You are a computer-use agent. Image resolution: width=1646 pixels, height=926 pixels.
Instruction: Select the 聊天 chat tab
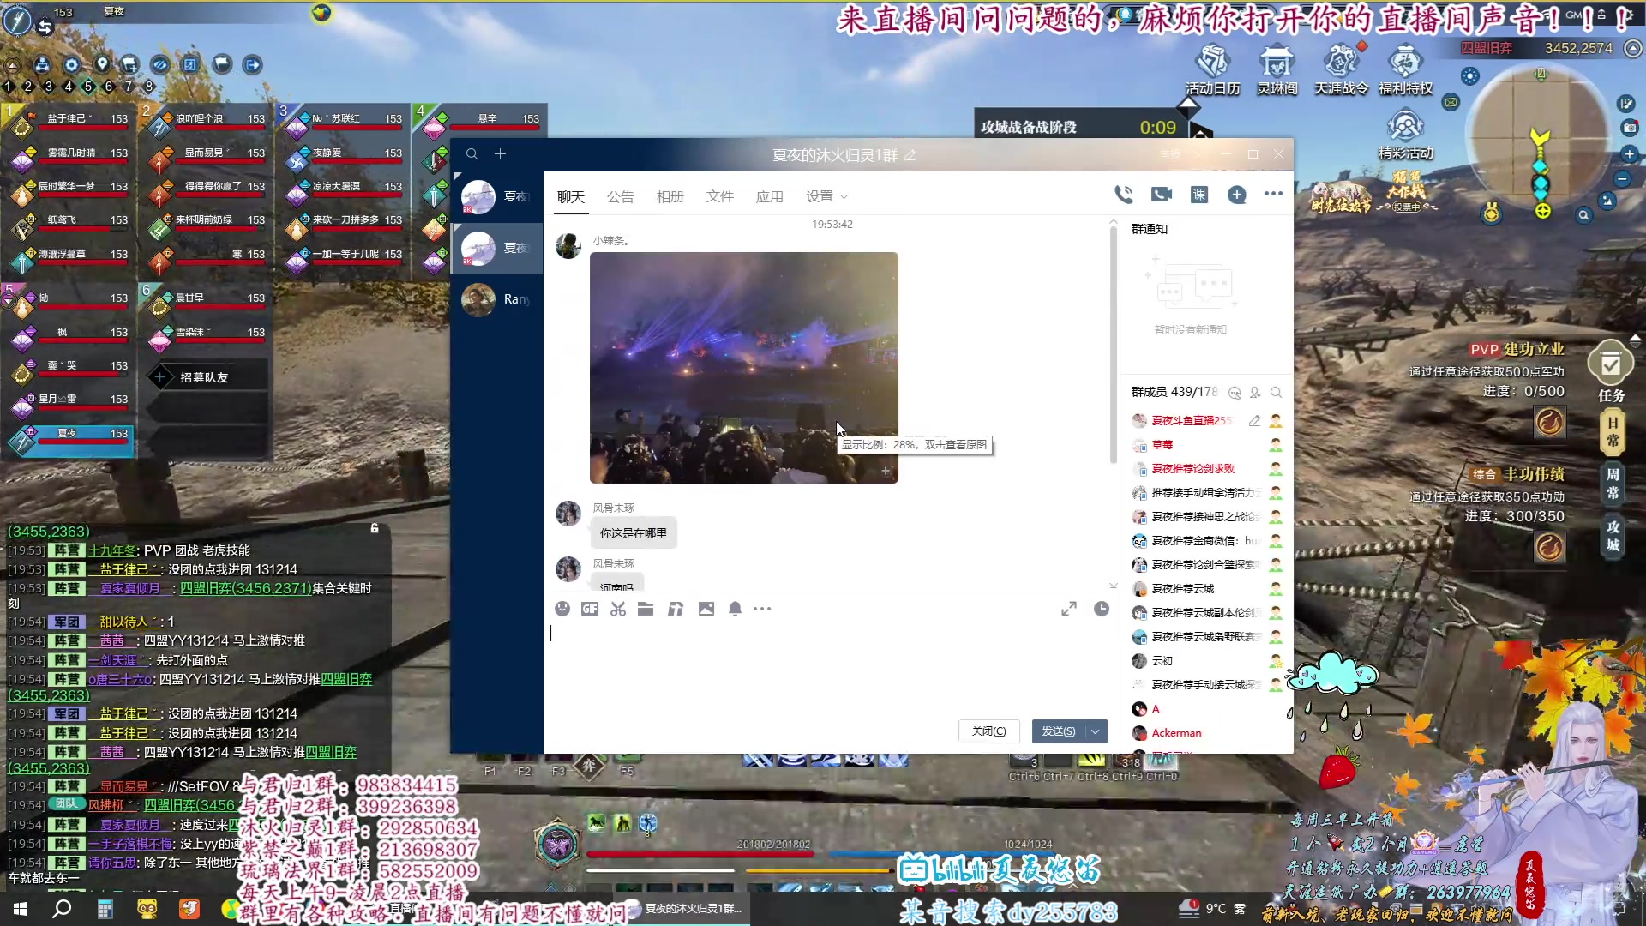[x=570, y=196]
